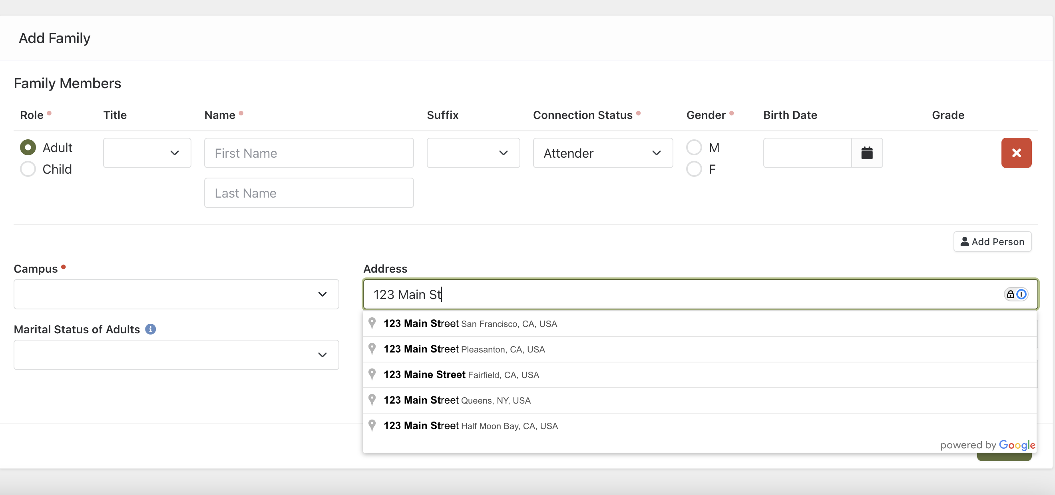Click the 1Password icon in Address field

tap(1021, 294)
